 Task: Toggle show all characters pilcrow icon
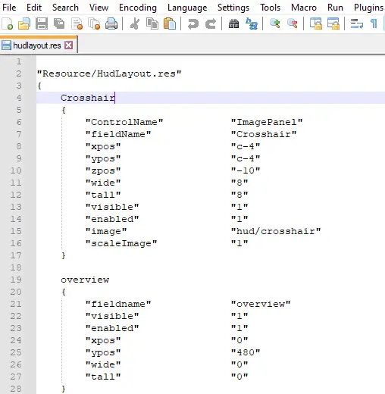click(x=374, y=24)
